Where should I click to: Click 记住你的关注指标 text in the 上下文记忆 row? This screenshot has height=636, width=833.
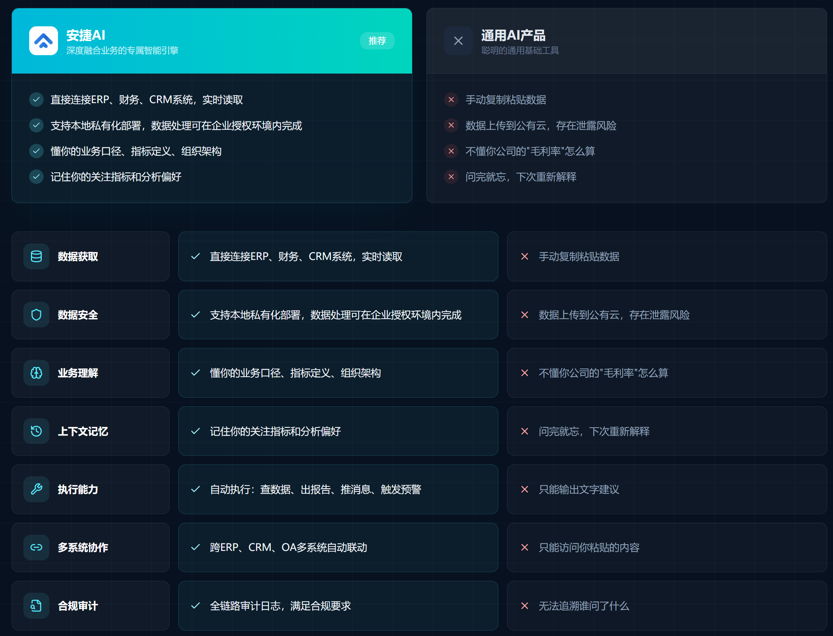click(275, 431)
